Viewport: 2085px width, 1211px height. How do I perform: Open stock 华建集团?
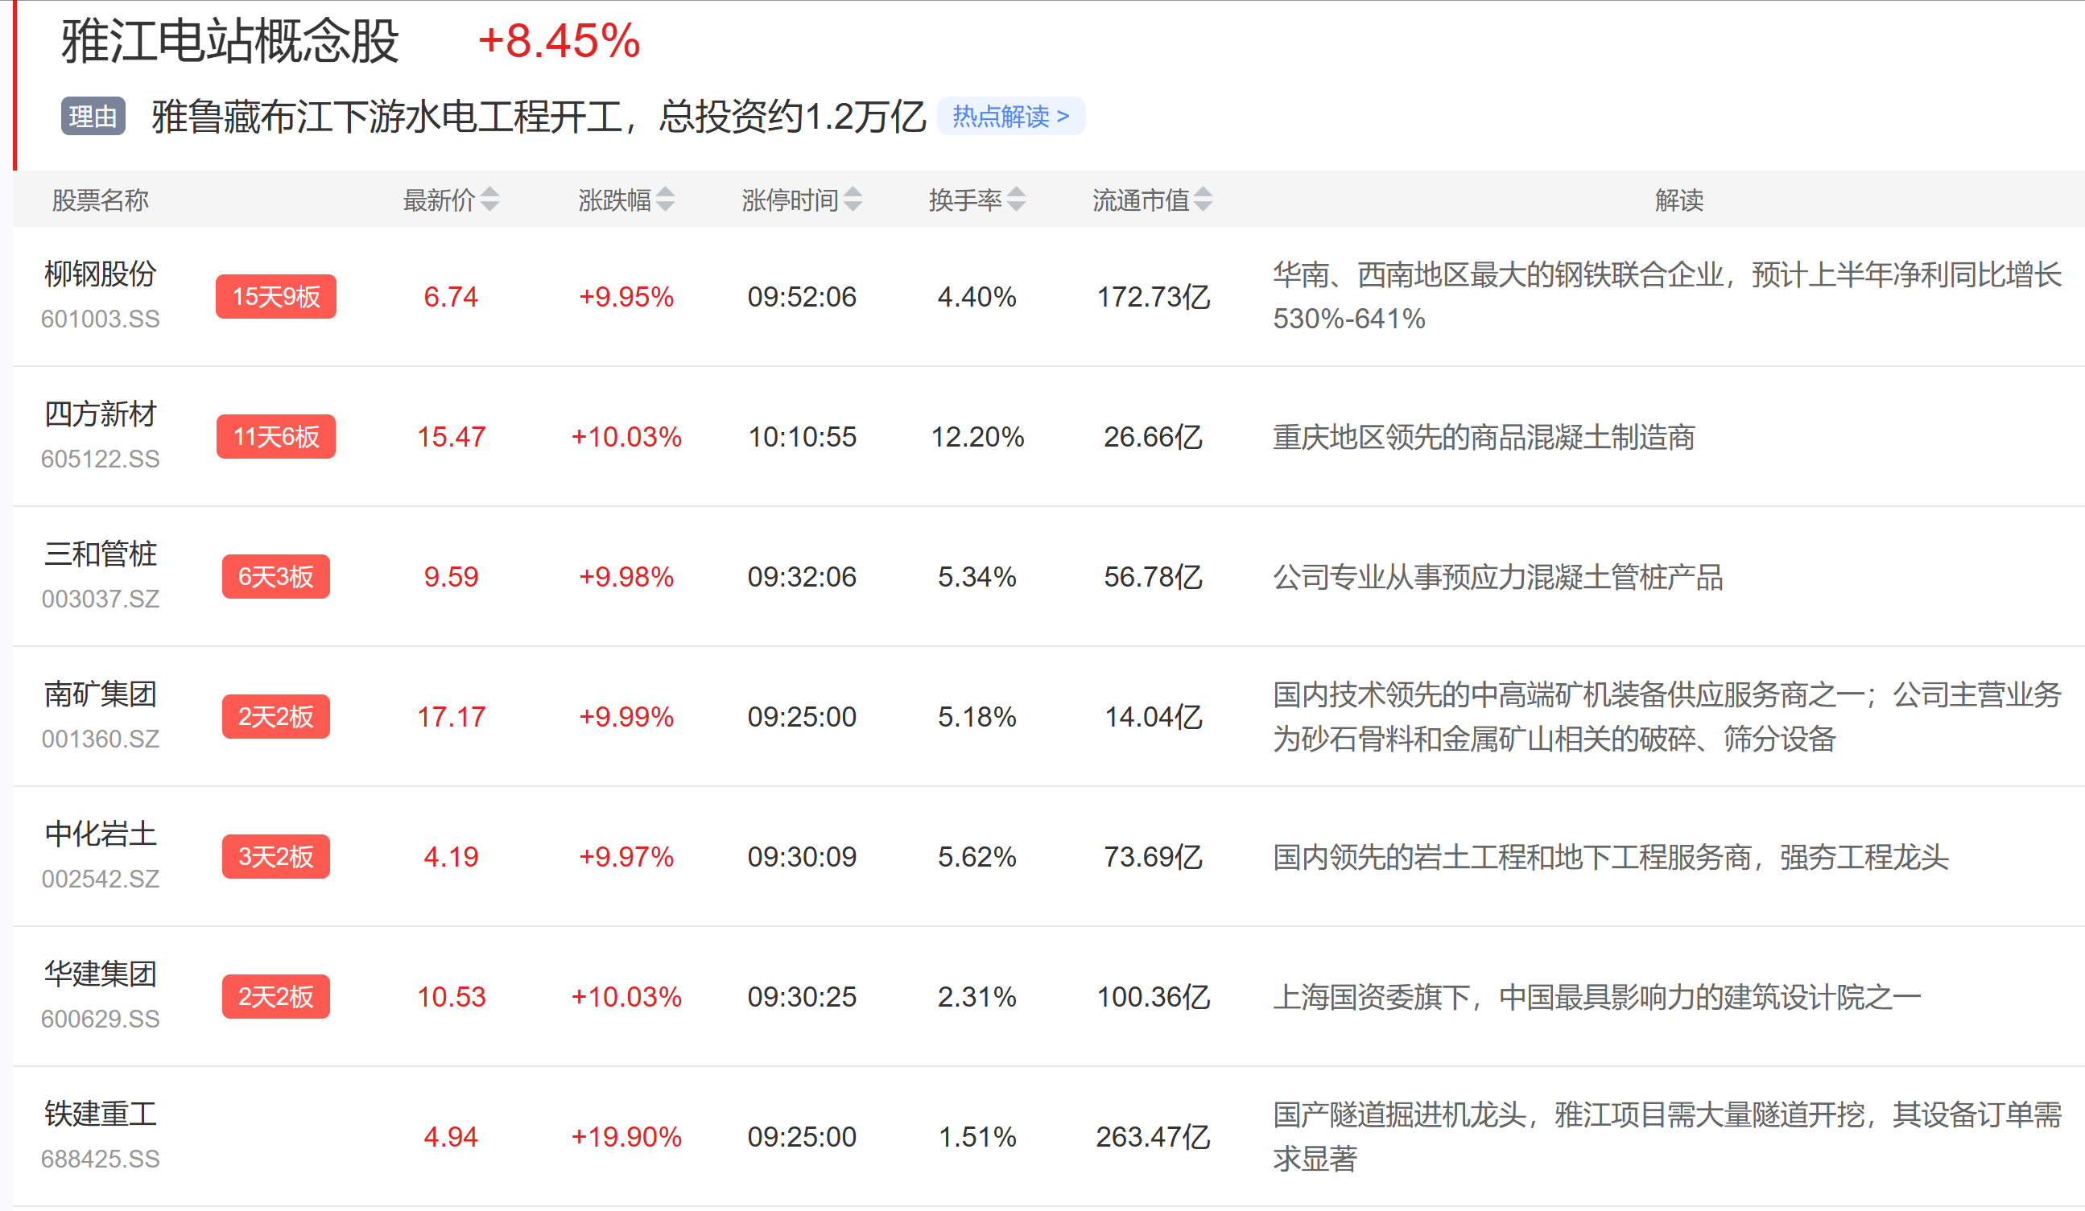click(x=100, y=974)
